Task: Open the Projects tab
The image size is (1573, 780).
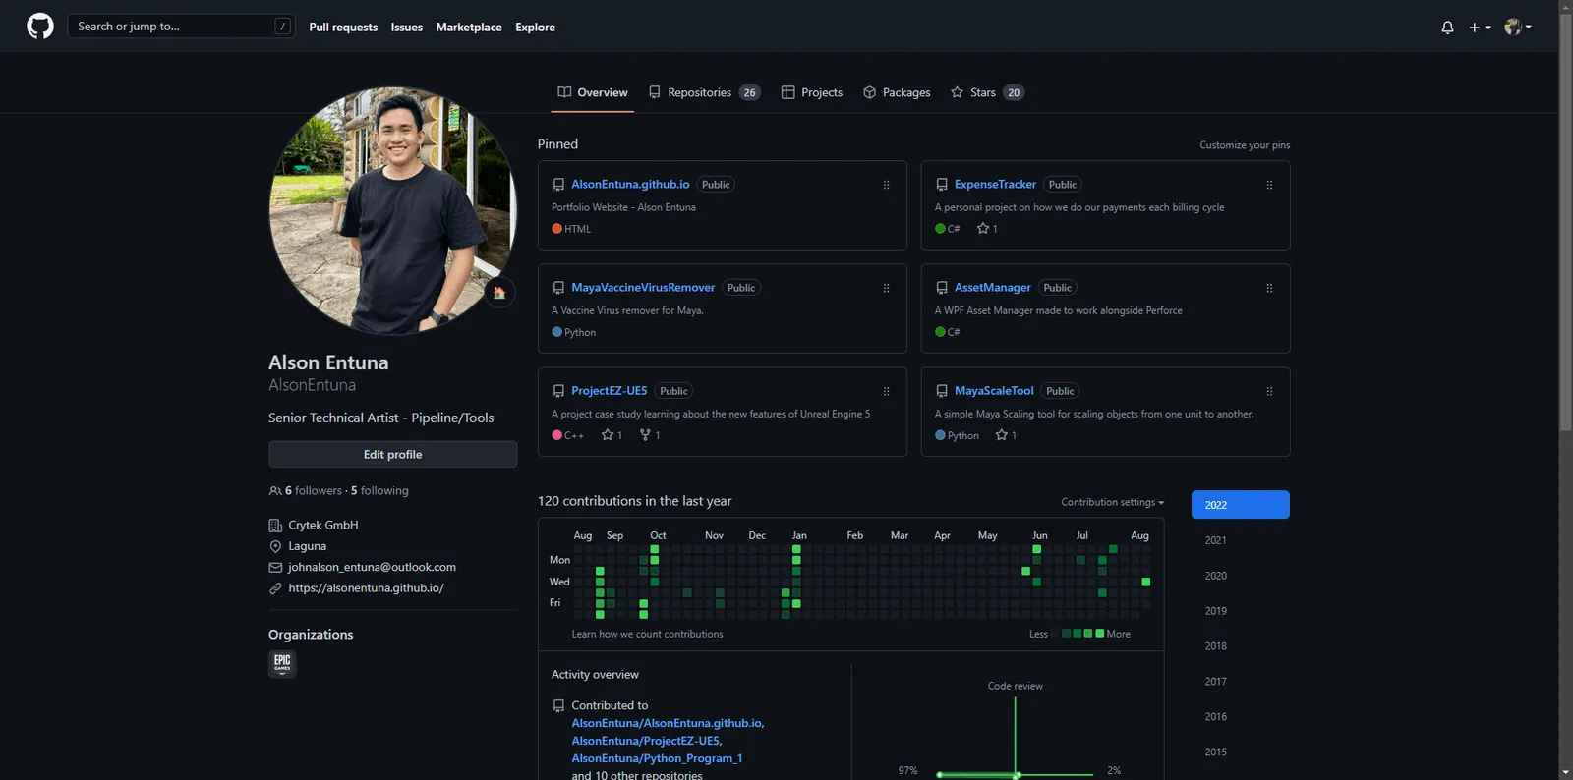Action: point(812,92)
